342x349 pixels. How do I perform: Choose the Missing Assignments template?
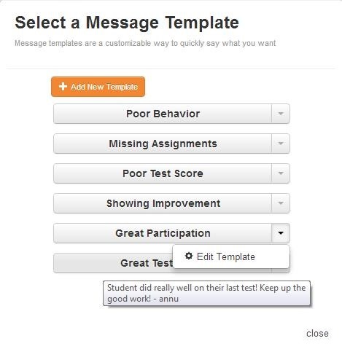163,144
